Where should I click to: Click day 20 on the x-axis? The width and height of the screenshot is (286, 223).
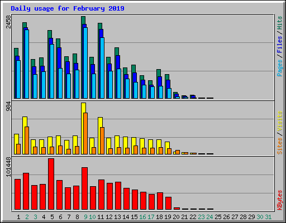pyautogui.click(x=176, y=217)
